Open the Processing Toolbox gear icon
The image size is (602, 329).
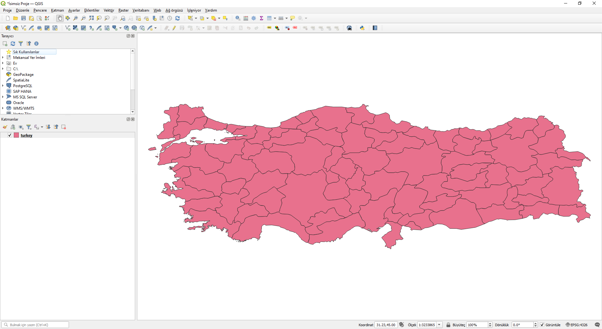(254, 18)
